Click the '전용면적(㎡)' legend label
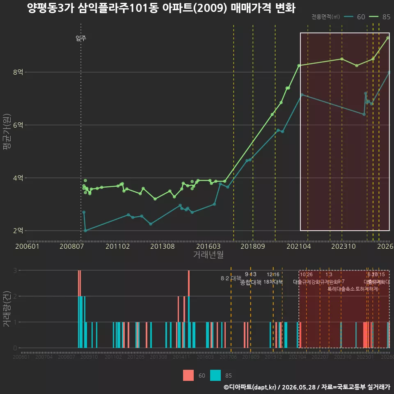Screen dimensions: 394x394 (x=325, y=17)
